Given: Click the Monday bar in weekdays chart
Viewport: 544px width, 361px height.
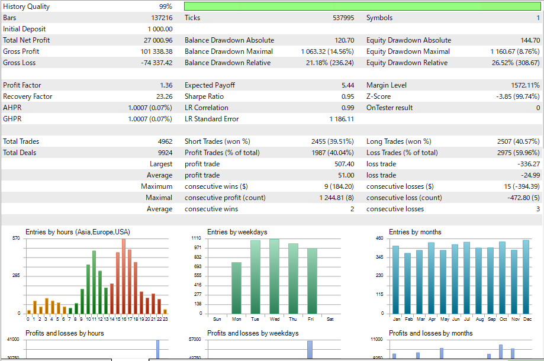Looking at the screenshot, I should click(236, 288).
